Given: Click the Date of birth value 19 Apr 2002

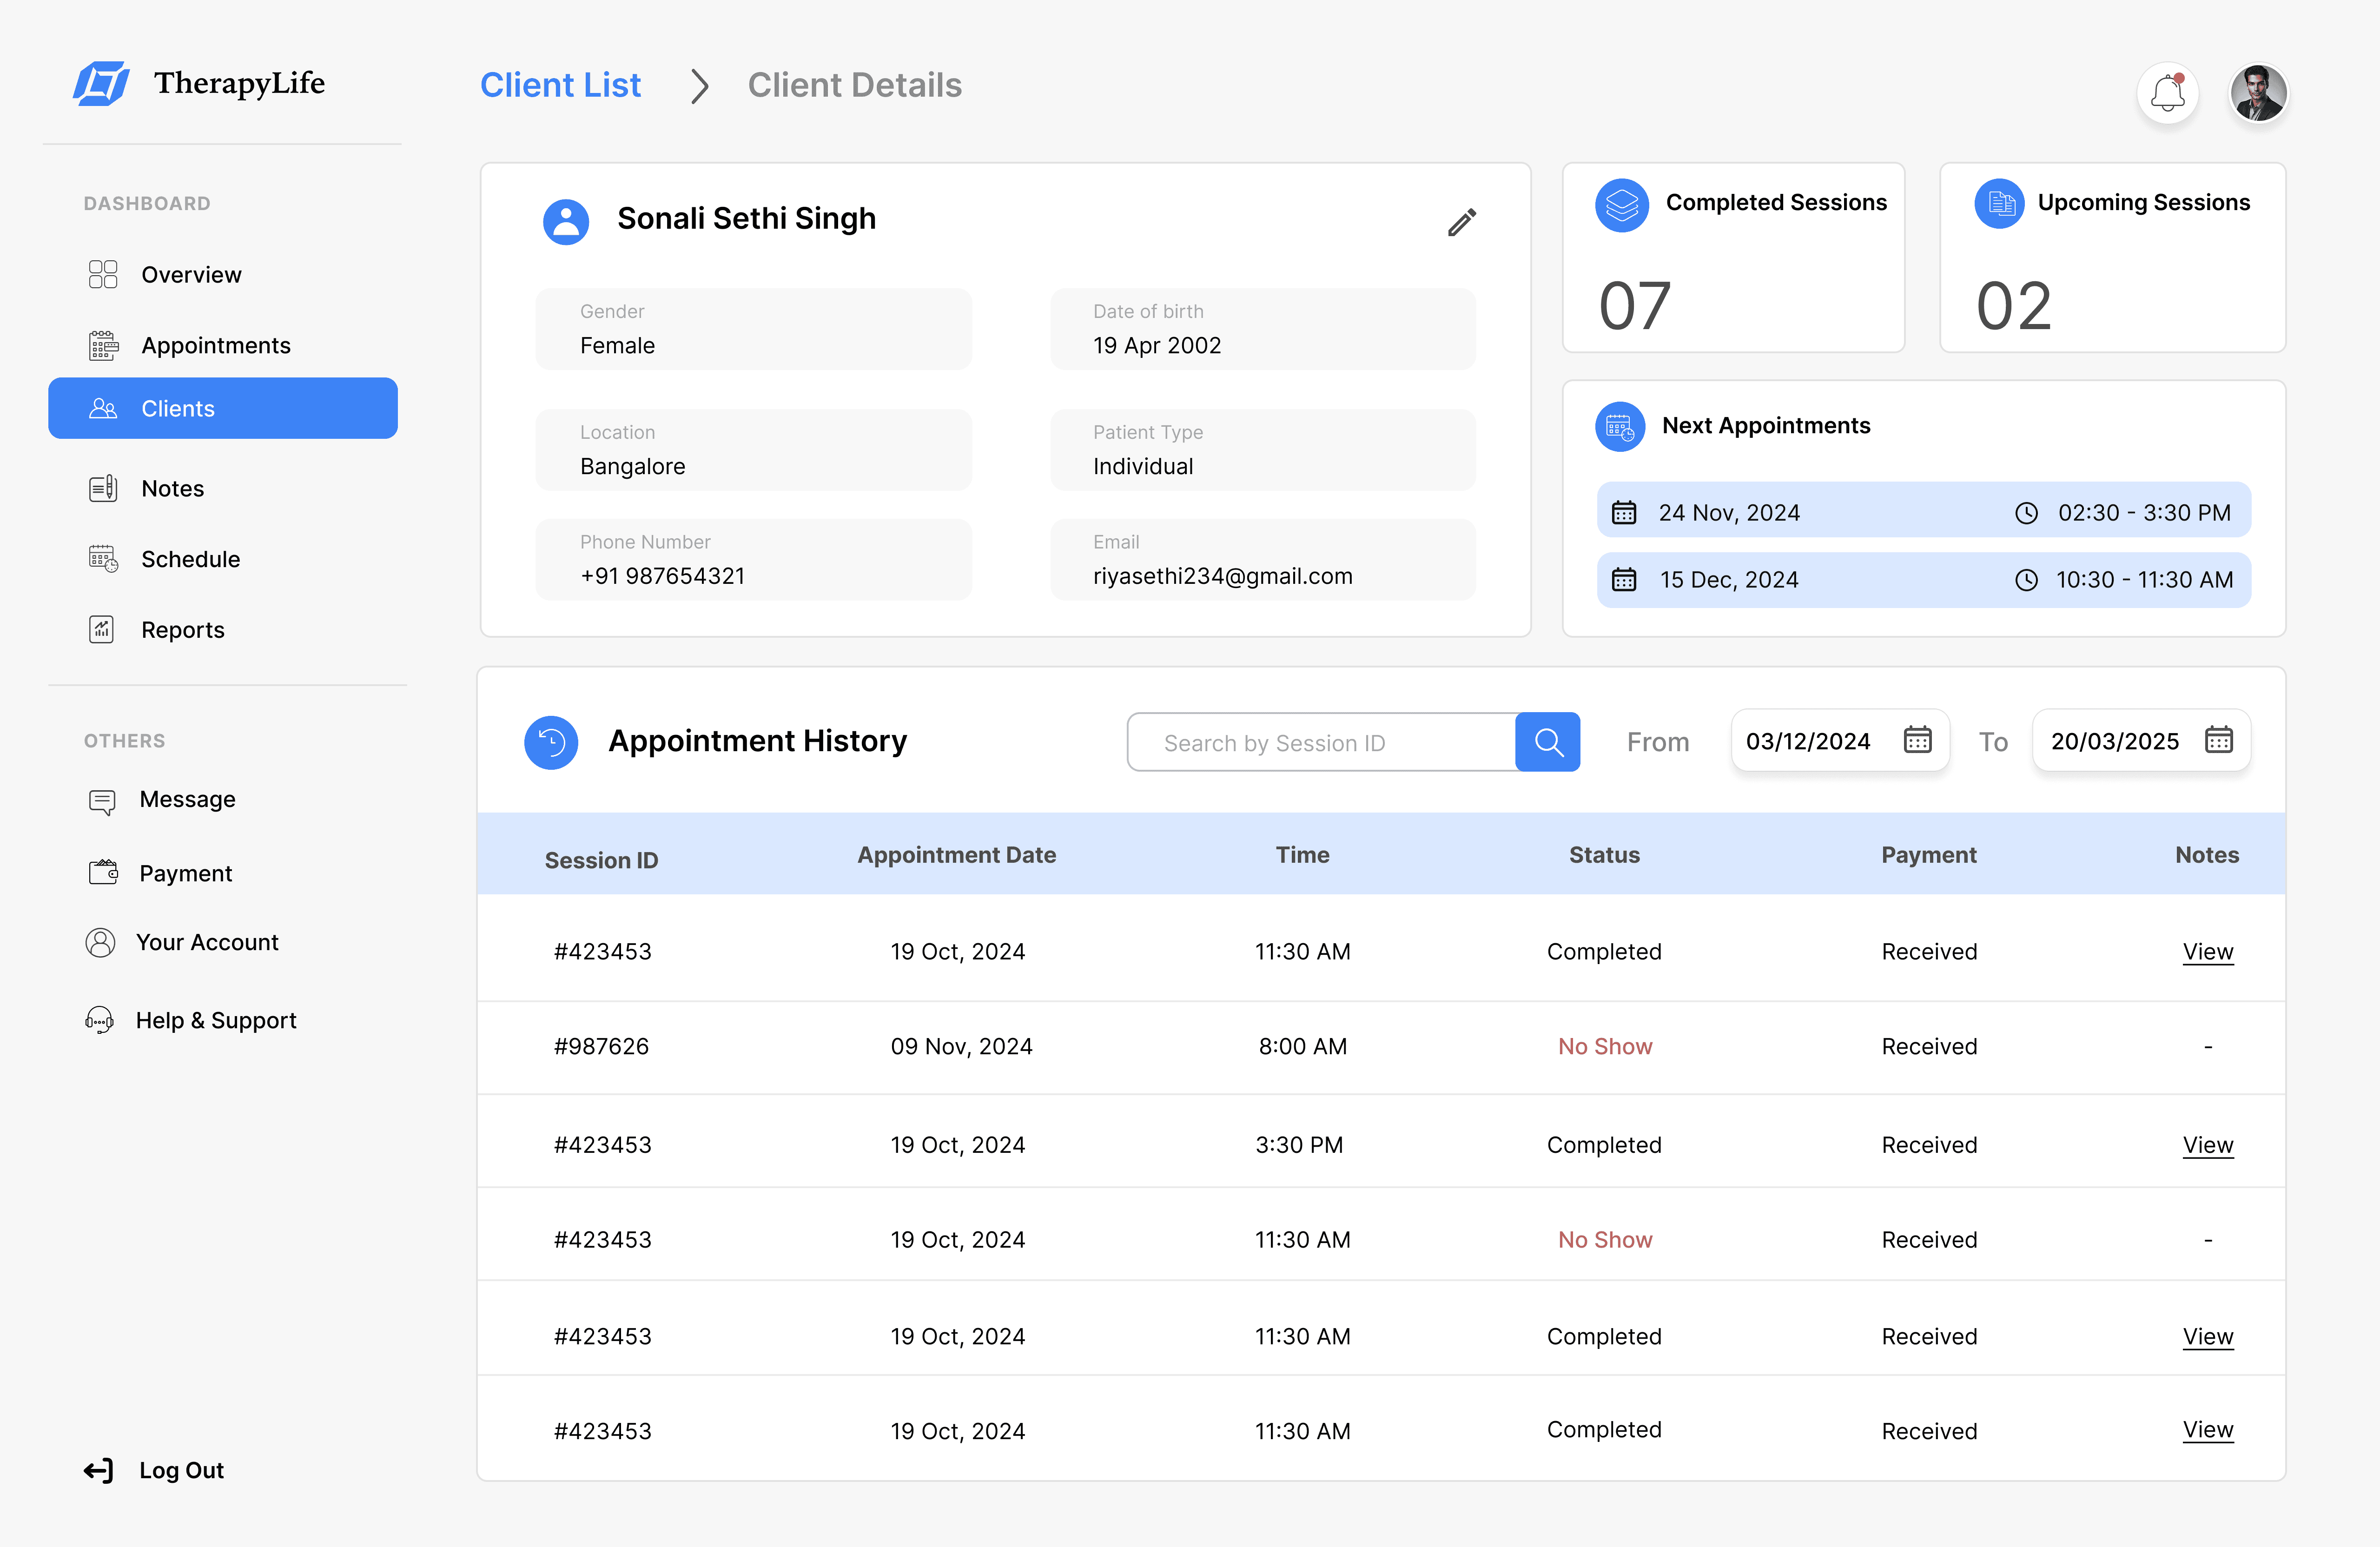Looking at the screenshot, I should (1157, 345).
